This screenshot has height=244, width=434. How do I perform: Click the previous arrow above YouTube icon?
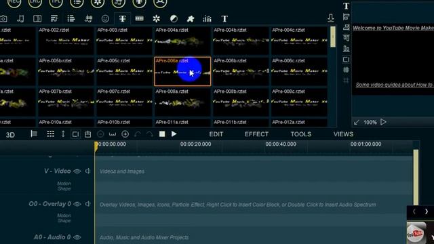click(x=414, y=211)
